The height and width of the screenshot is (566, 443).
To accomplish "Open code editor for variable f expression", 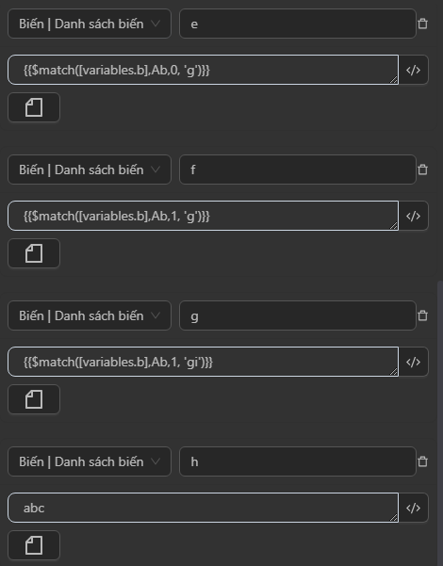I will (x=414, y=216).
